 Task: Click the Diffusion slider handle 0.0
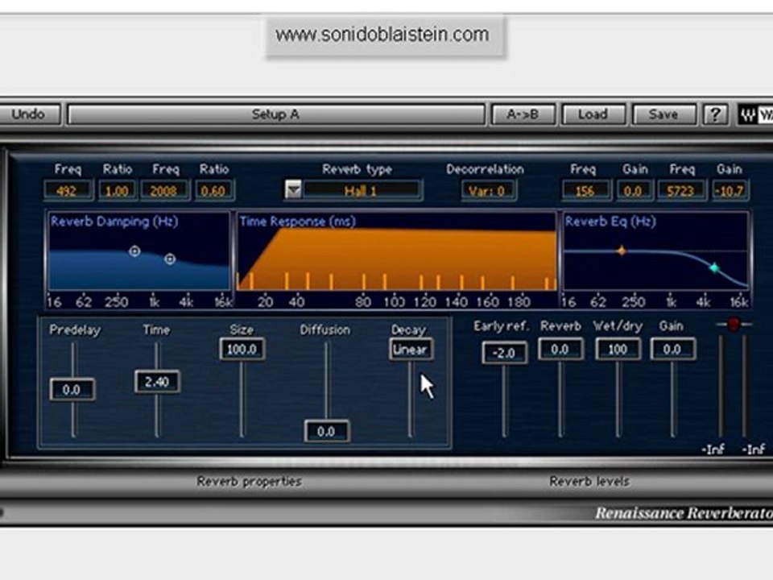click(x=327, y=432)
